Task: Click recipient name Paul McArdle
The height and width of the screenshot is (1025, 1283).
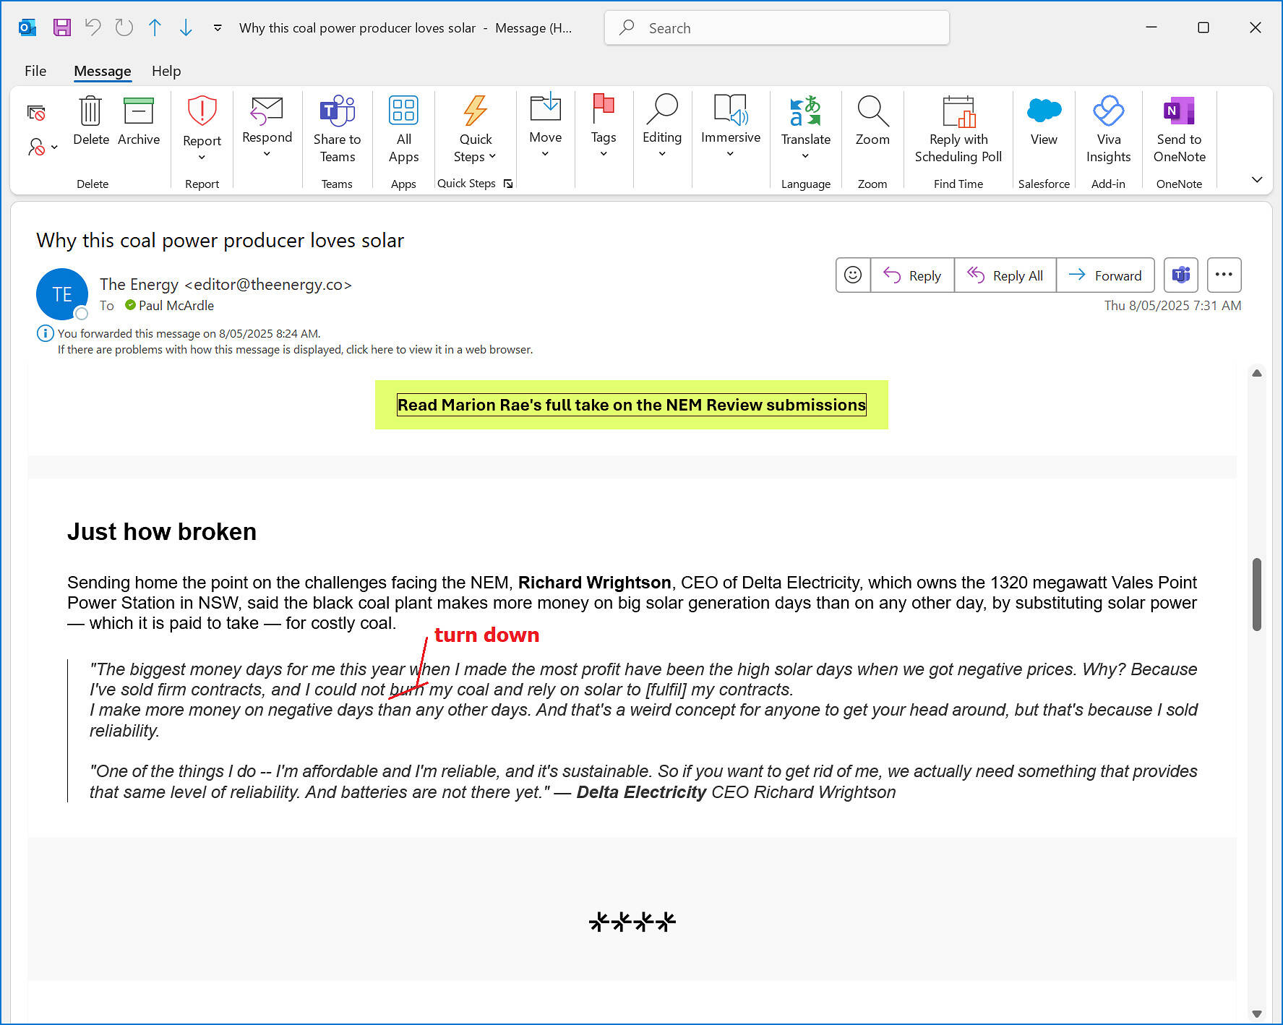Action: [176, 306]
